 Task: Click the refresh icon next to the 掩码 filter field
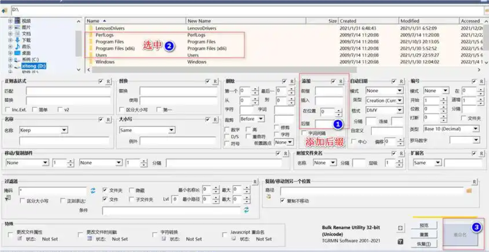tap(93, 190)
